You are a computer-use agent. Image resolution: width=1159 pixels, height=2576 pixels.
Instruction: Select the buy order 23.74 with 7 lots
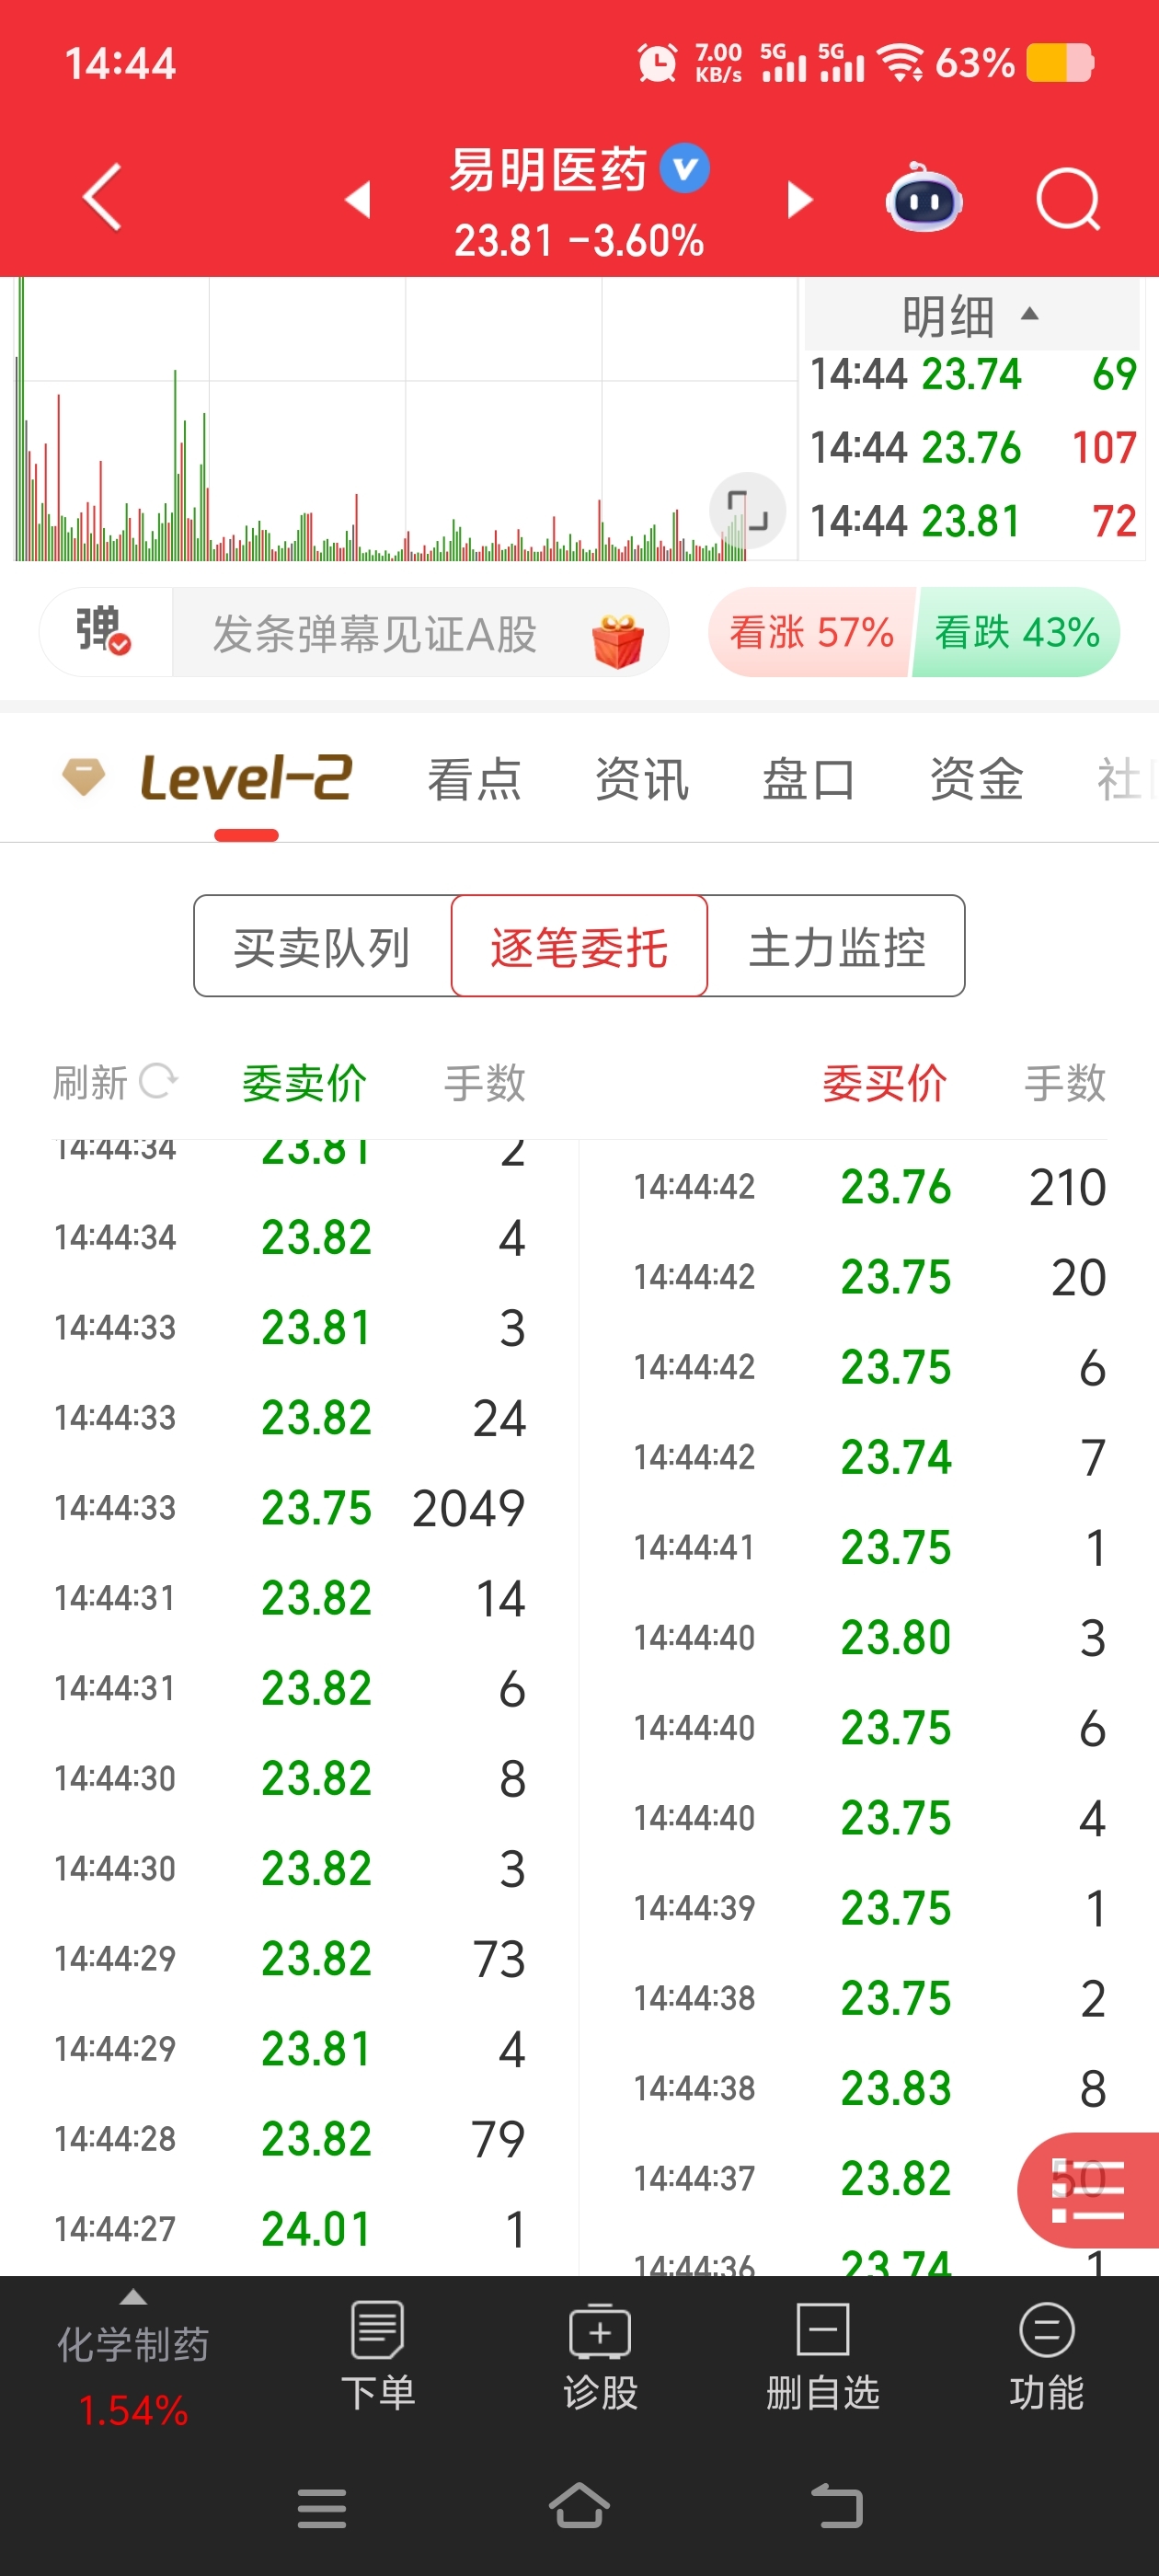(x=870, y=1457)
